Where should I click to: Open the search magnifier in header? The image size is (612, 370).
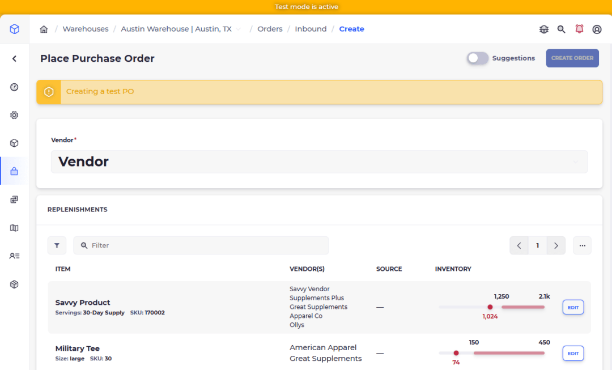point(561,29)
